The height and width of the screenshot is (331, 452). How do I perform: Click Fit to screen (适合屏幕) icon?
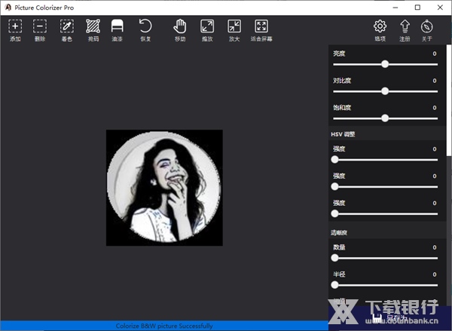pos(261,27)
